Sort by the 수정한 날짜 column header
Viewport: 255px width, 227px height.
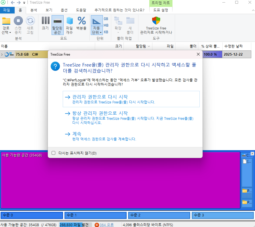(237, 46)
